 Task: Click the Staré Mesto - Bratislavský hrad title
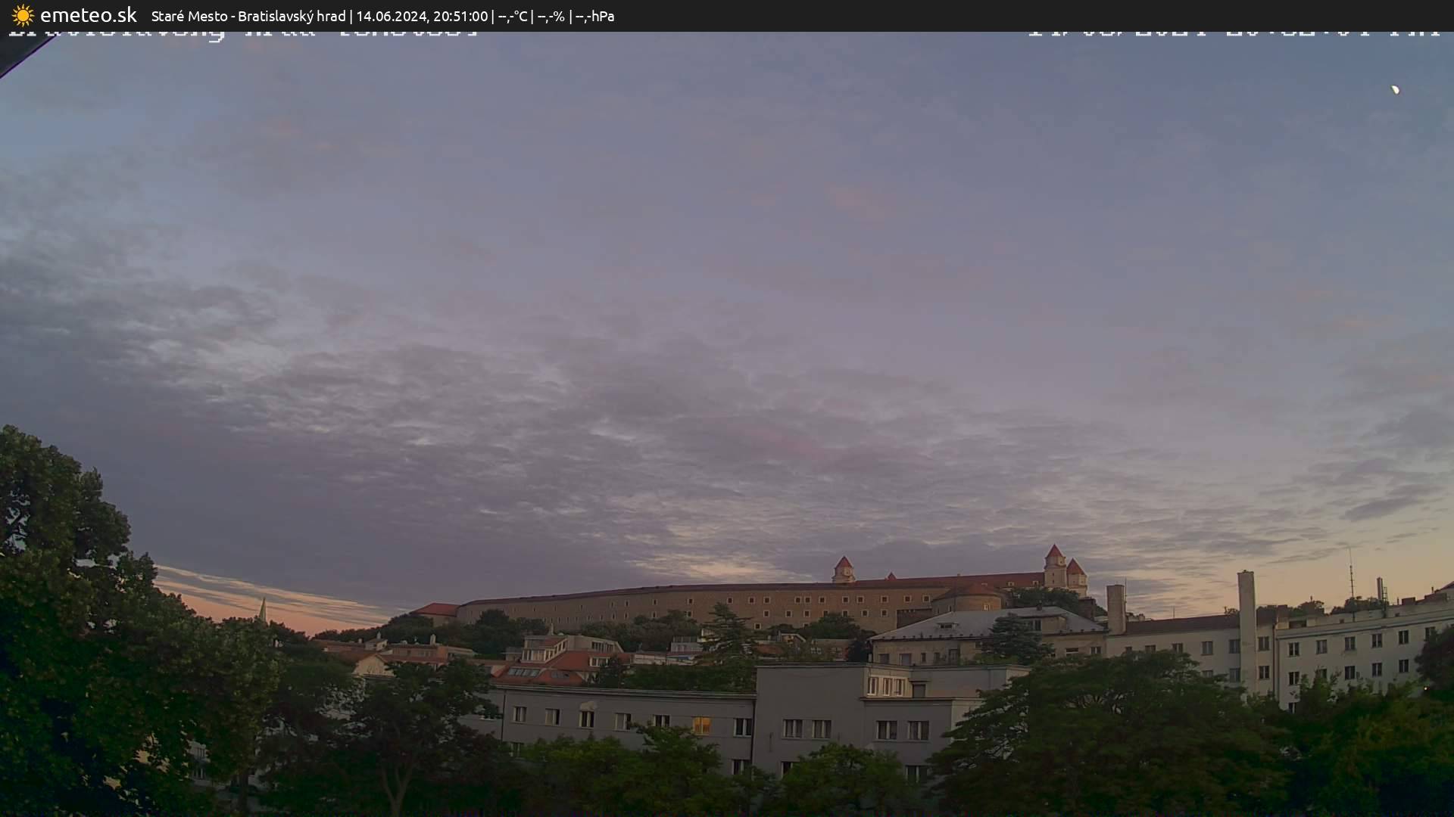(x=248, y=16)
